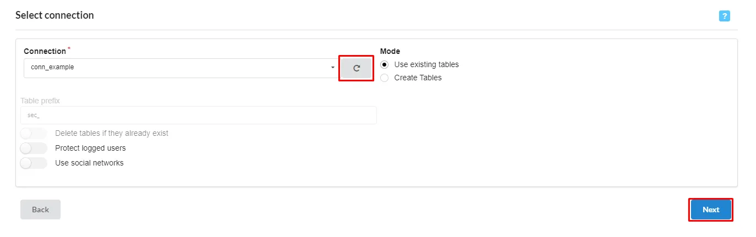Toggle the Protect logged users switch
The width and height of the screenshot is (756, 237).
(x=34, y=148)
